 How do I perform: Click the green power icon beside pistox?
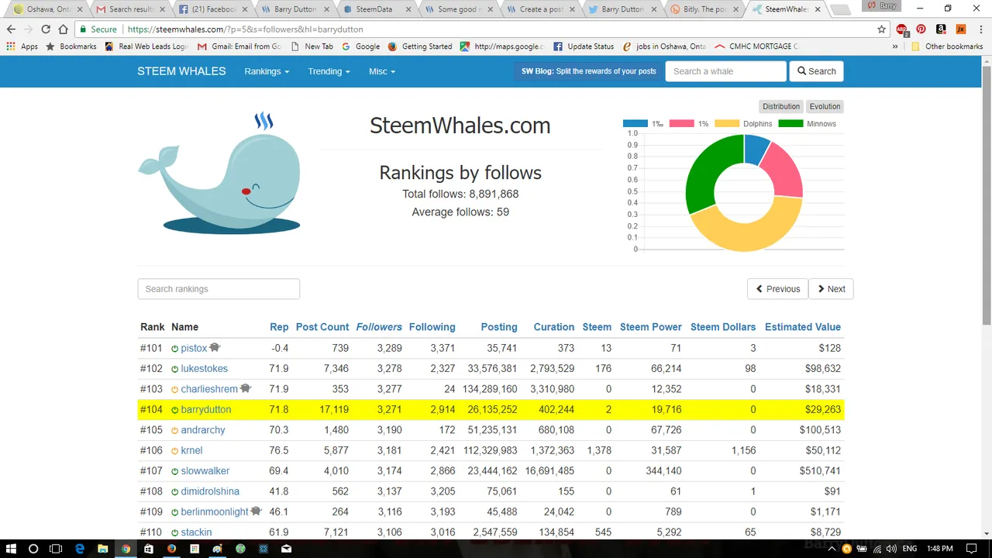click(175, 349)
